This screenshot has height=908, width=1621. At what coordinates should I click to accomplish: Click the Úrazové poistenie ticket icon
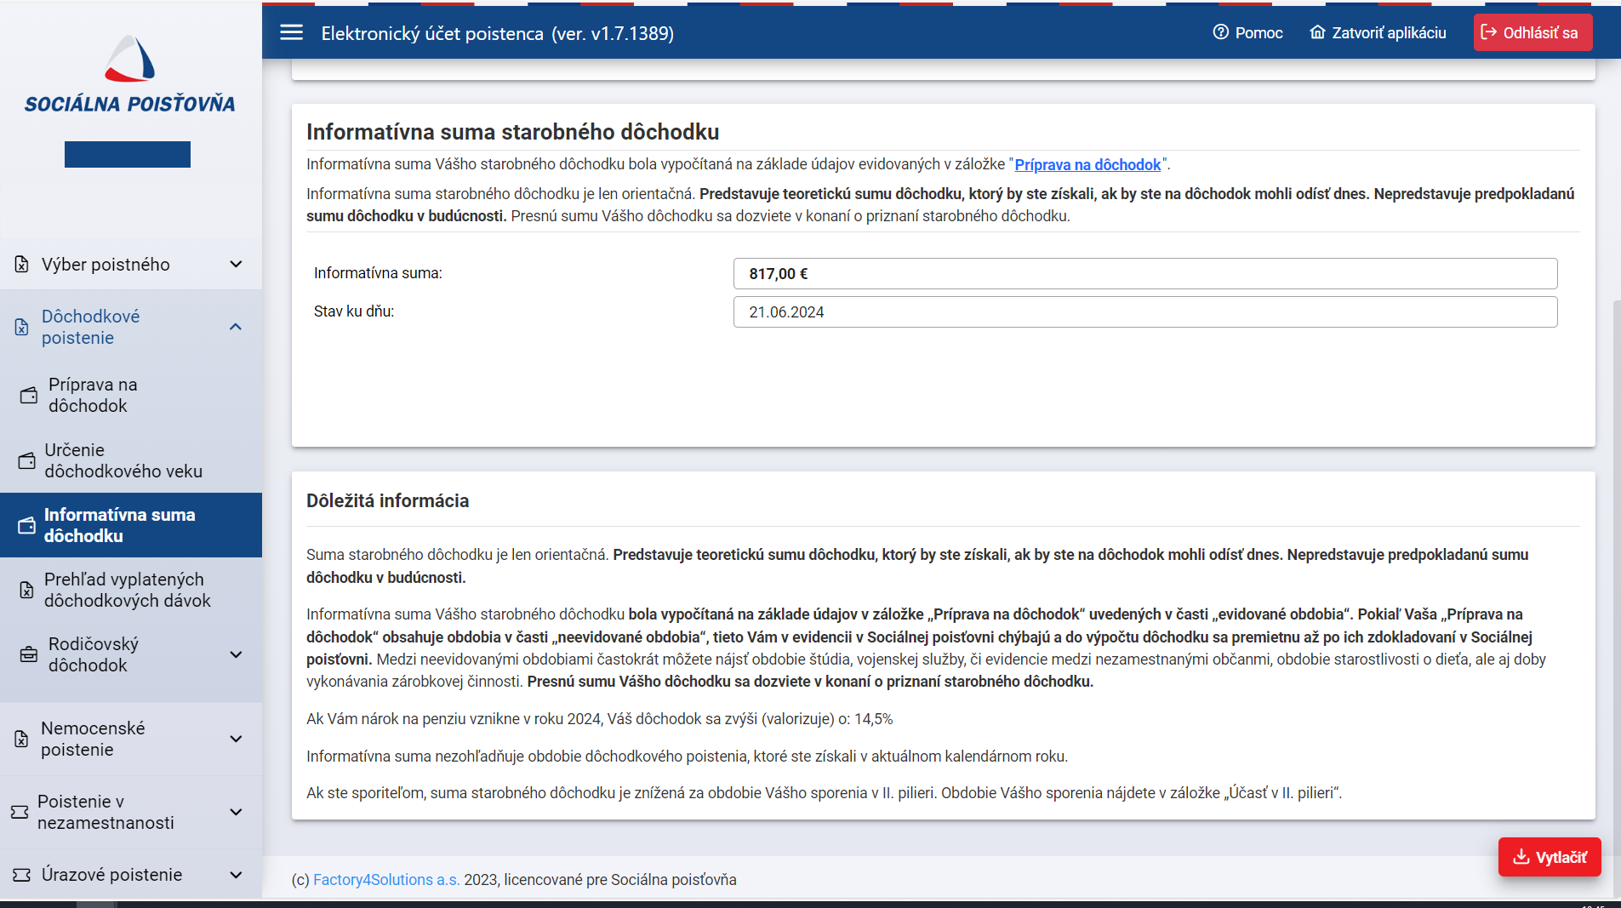[x=21, y=875]
